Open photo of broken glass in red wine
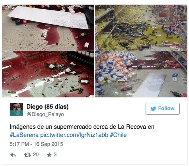Viewport: 189px width, 166px height. (x=48, y=74)
